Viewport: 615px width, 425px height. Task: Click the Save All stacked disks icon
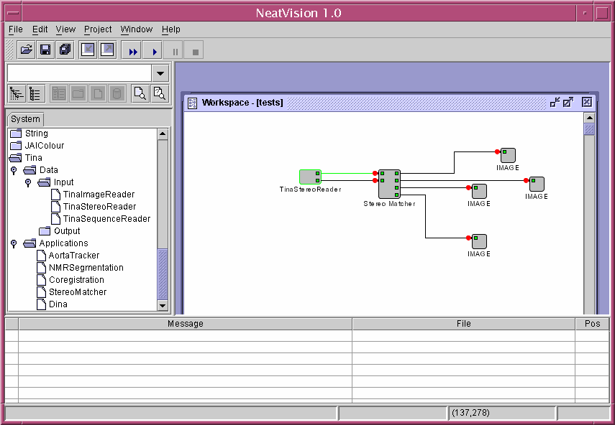(x=65, y=50)
